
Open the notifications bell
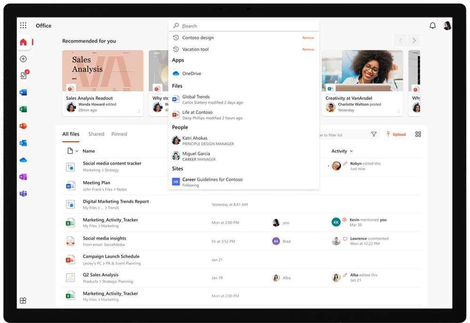click(432, 25)
